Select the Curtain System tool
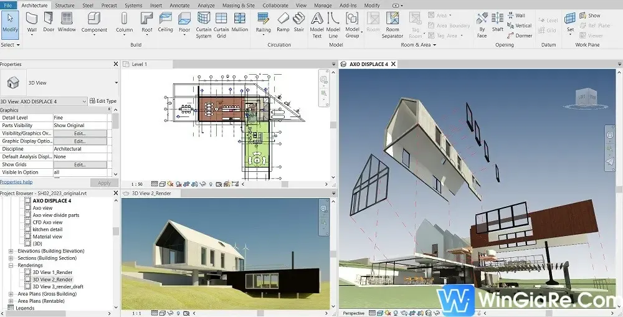This screenshot has width=623, height=317. click(x=204, y=25)
